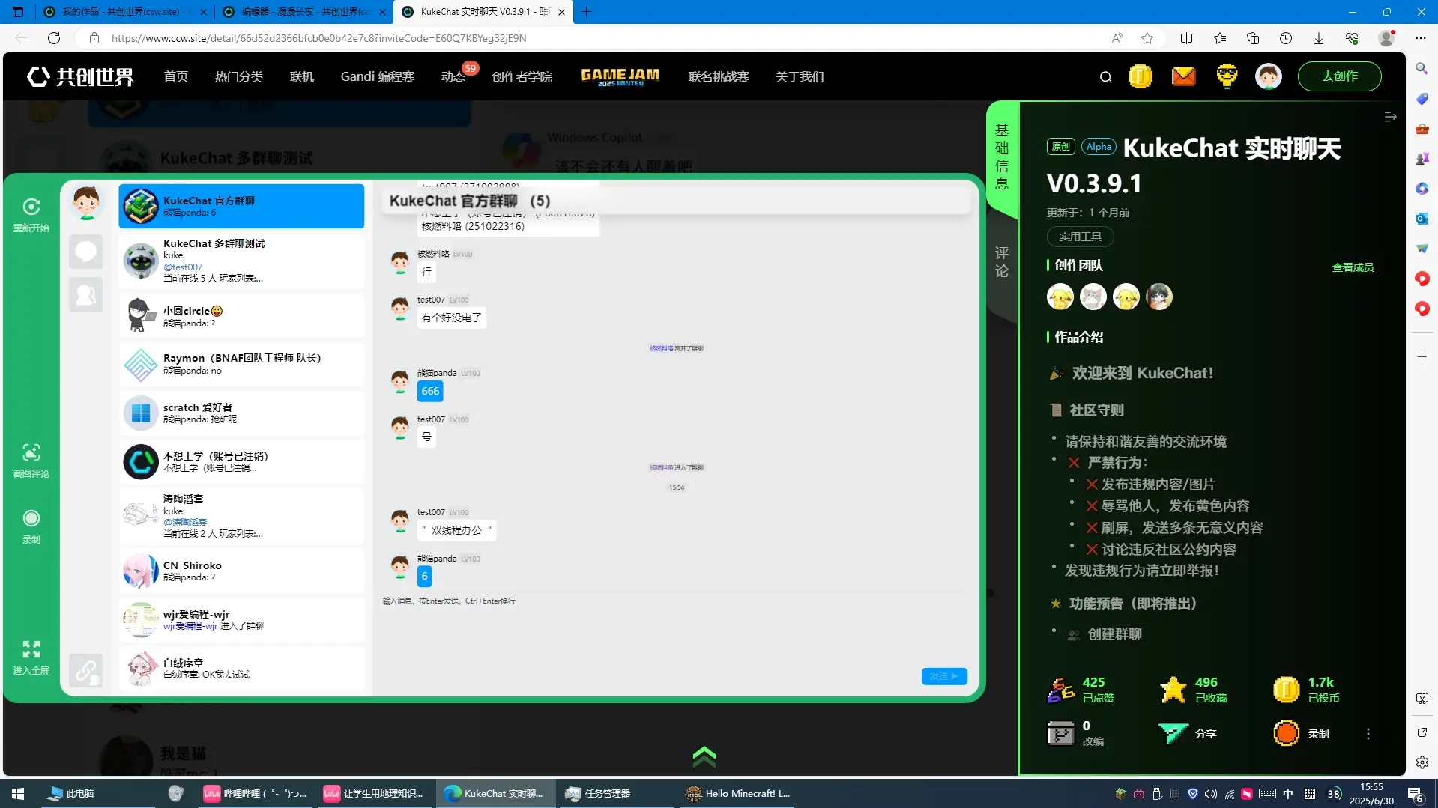
Task: Select KukeChat 多群聊测试 conversation
Action: click(241, 261)
